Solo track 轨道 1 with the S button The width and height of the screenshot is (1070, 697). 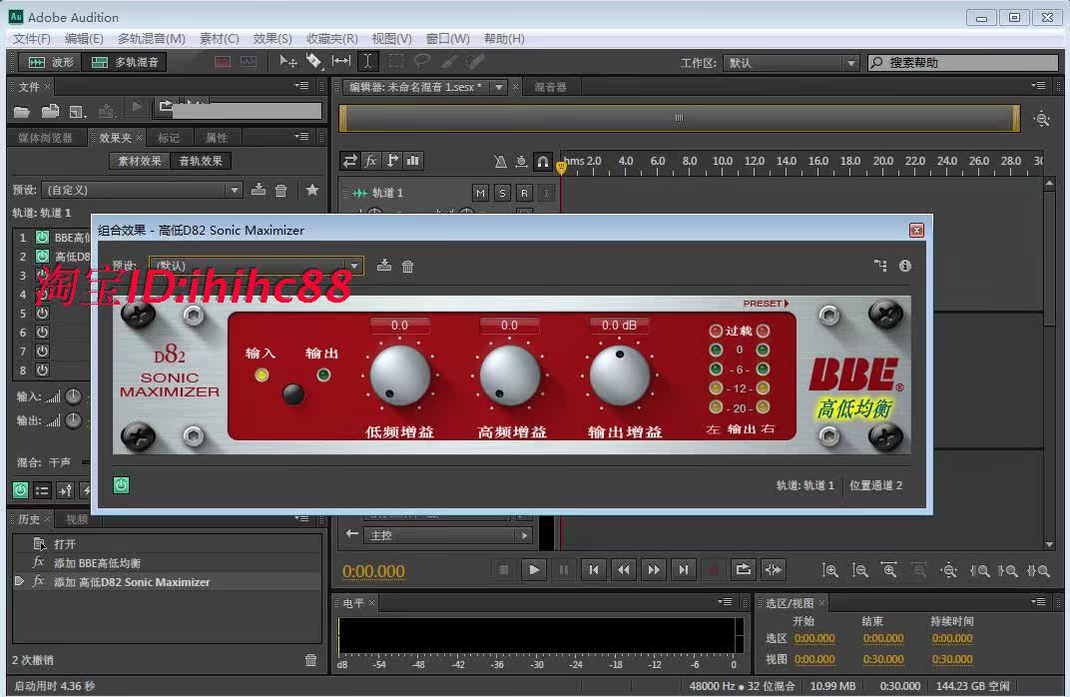click(x=500, y=192)
